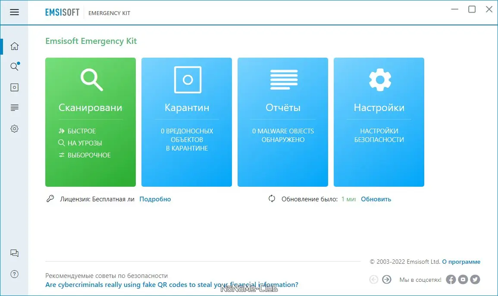Image resolution: width=498 pixels, height=296 pixels.
Task: Open the help question mark icon
Action: pos(14,274)
